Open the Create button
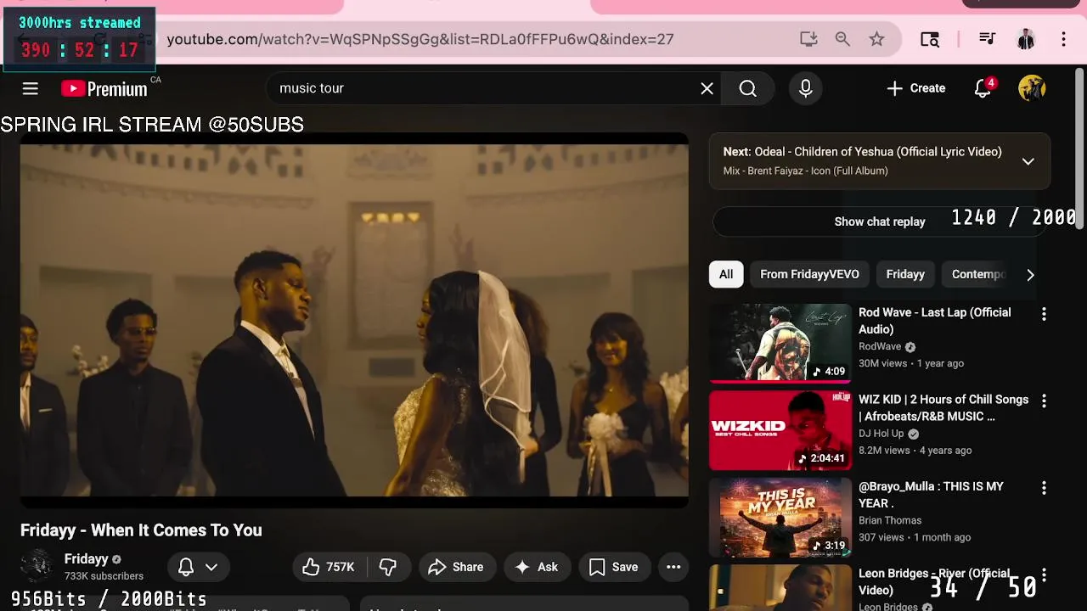Viewport: 1087px width, 611px height. [x=915, y=88]
